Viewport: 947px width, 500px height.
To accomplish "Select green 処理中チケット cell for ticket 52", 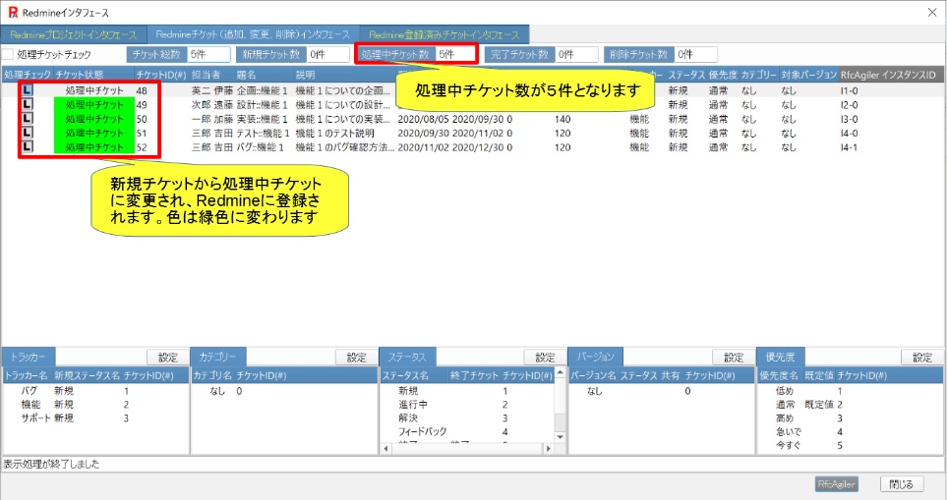I will click(94, 147).
